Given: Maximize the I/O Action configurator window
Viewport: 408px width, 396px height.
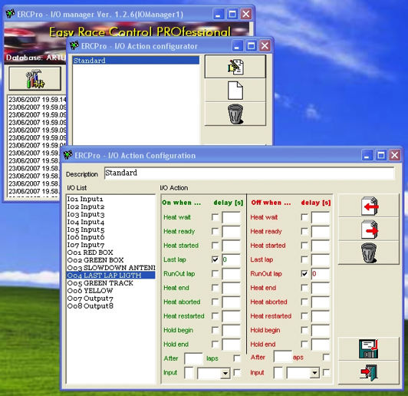Looking at the screenshot, I should [251, 46].
